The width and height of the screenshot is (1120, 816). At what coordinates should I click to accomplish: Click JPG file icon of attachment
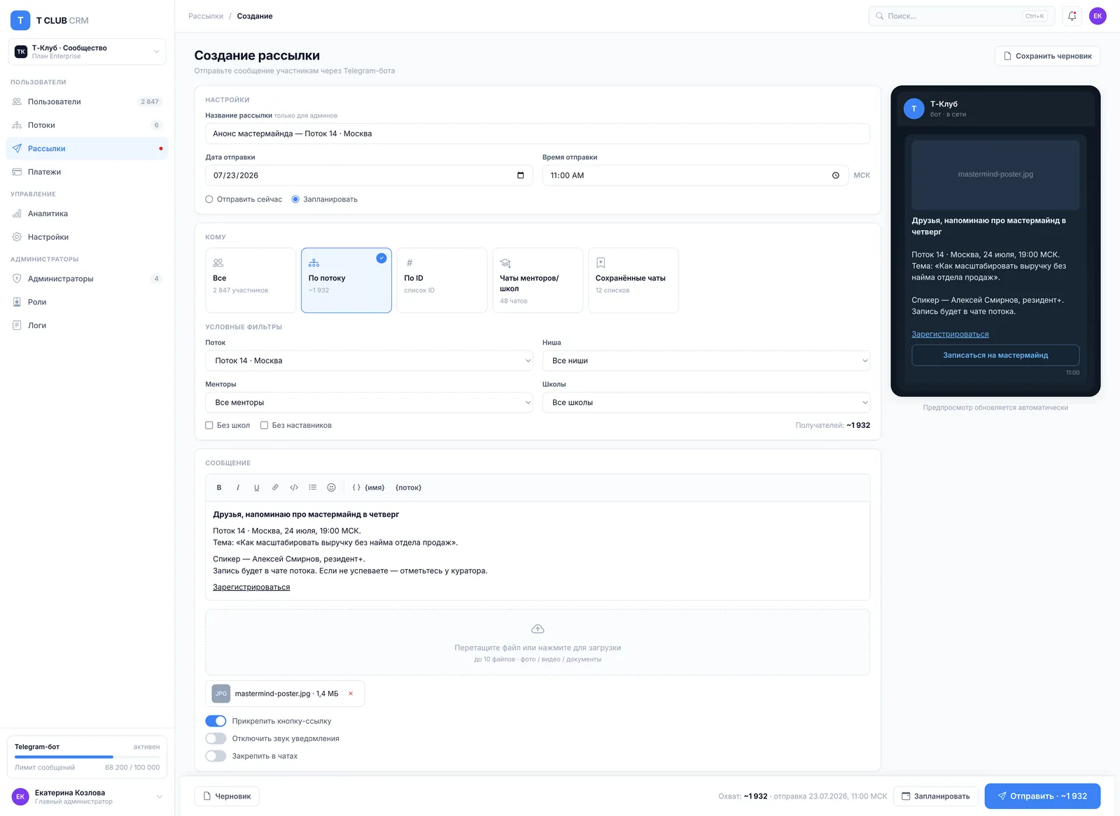pos(221,694)
